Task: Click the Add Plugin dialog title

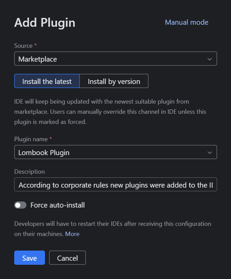Action: tap(45, 23)
